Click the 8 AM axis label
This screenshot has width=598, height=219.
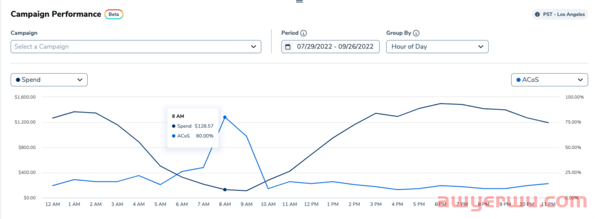[x=225, y=204]
